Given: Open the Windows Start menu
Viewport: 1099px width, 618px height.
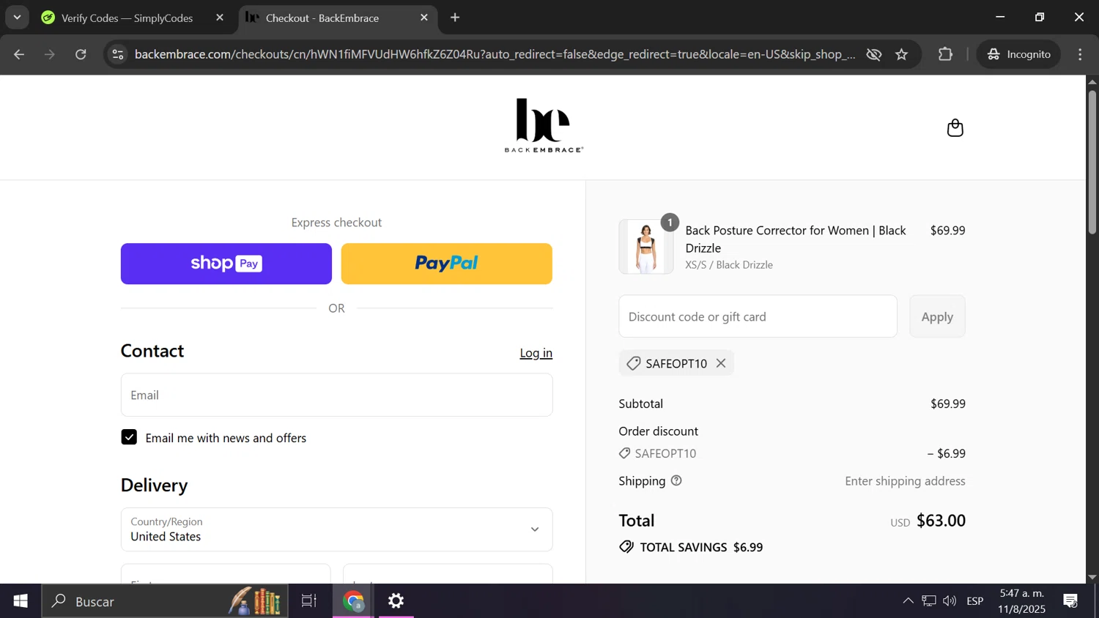Looking at the screenshot, I should [x=21, y=601].
